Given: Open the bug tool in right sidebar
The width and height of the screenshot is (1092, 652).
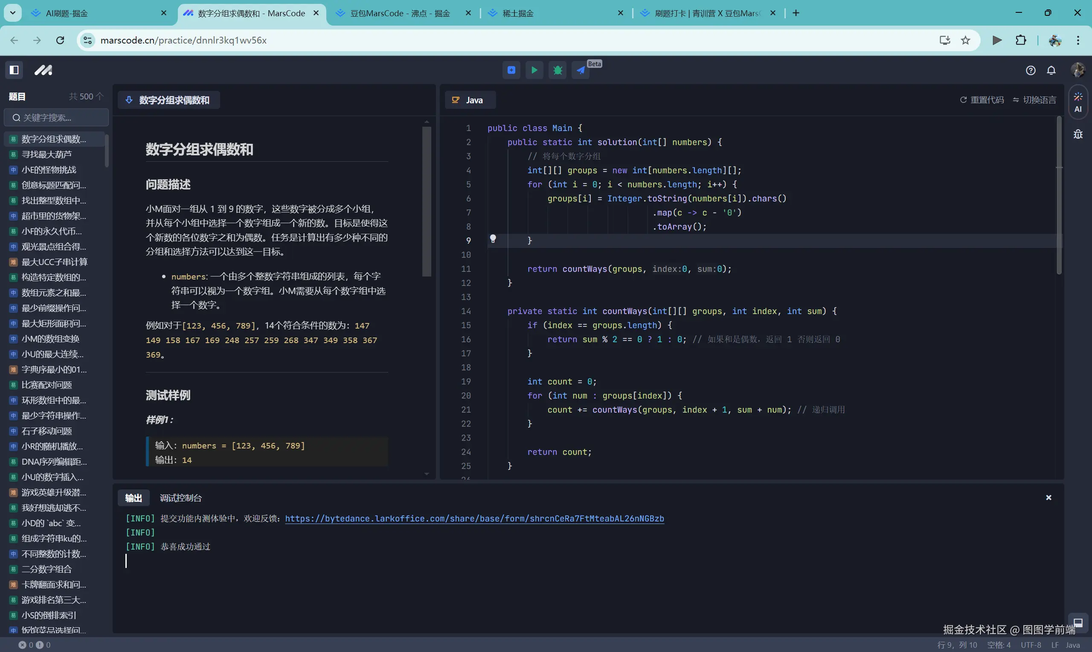Looking at the screenshot, I should pos(1078,134).
